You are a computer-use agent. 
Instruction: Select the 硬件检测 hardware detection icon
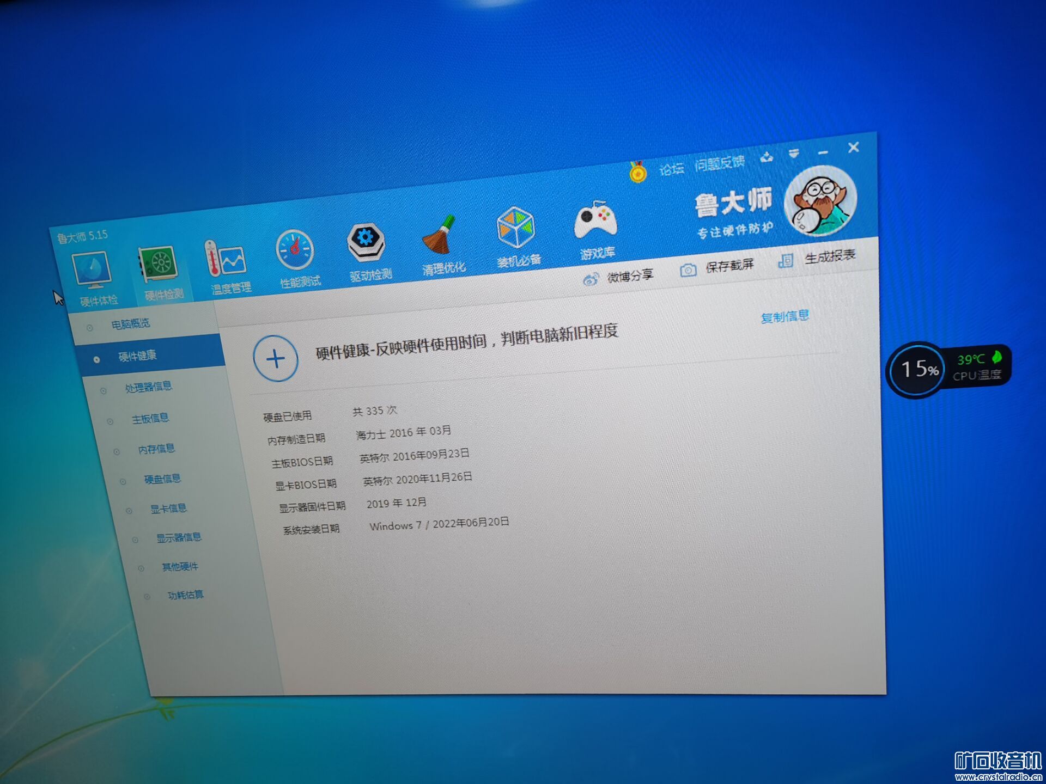click(158, 264)
